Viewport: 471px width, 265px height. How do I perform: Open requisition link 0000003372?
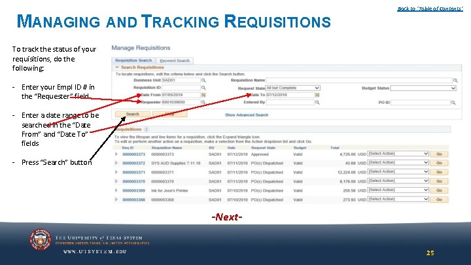tap(133, 164)
